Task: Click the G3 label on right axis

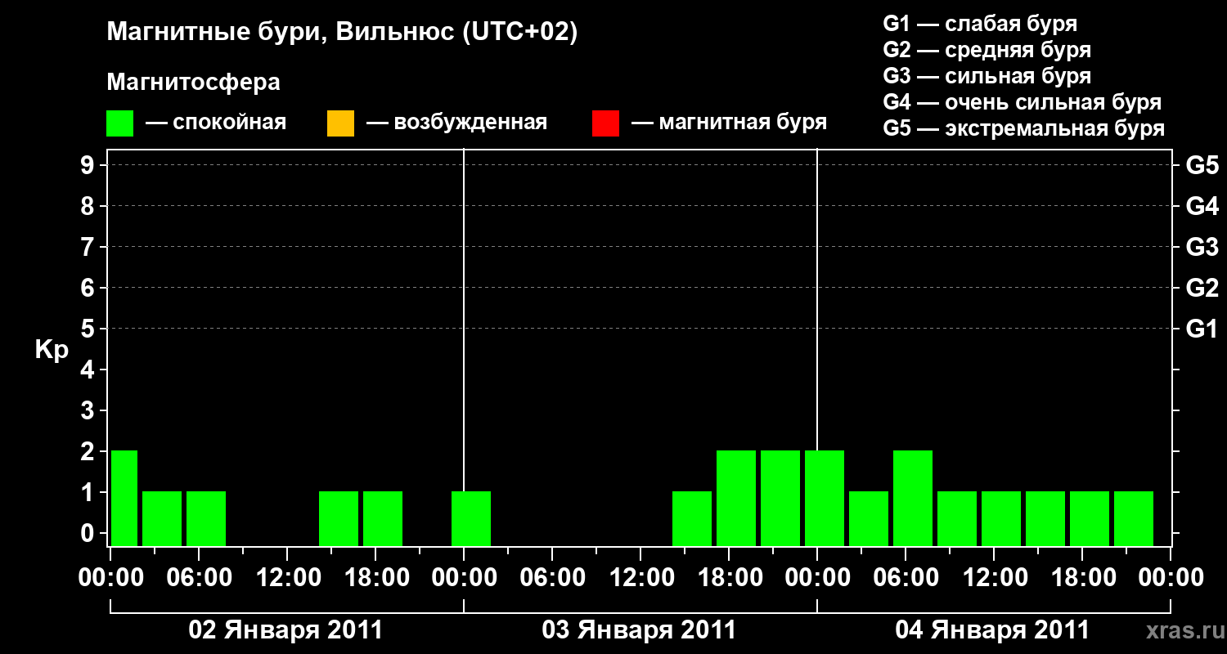Action: tap(1202, 247)
